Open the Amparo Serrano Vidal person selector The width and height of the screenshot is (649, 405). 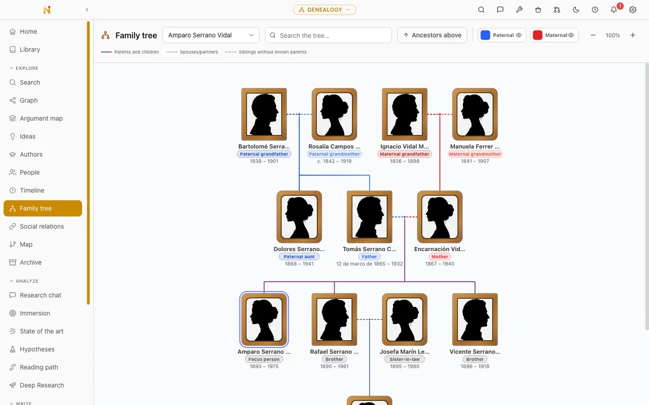pyautogui.click(x=211, y=35)
